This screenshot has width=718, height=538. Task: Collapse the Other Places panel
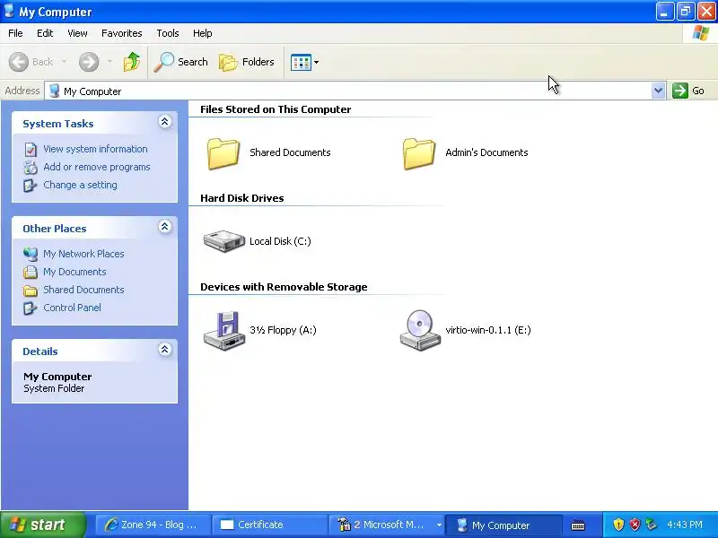tap(165, 227)
